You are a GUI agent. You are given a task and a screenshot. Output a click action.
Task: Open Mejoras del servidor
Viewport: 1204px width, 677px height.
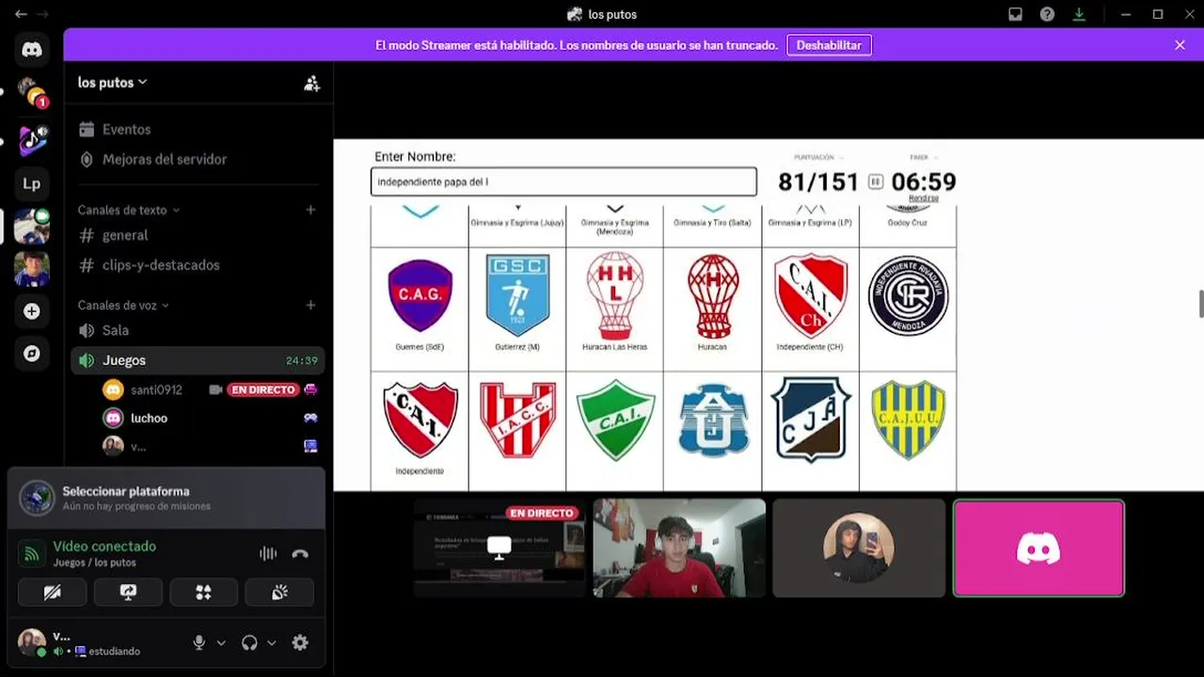click(x=165, y=160)
